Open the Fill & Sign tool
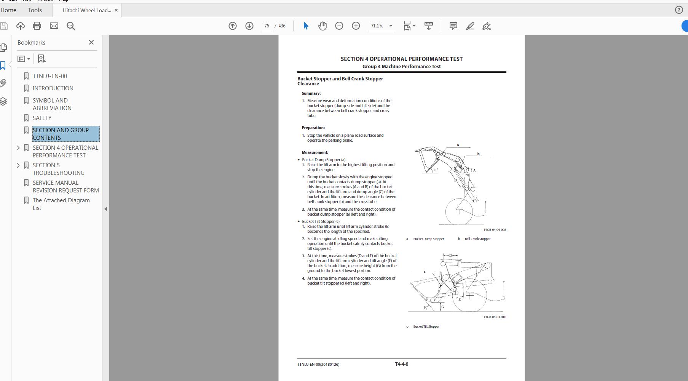Image resolution: width=688 pixels, height=381 pixels. coord(487,26)
